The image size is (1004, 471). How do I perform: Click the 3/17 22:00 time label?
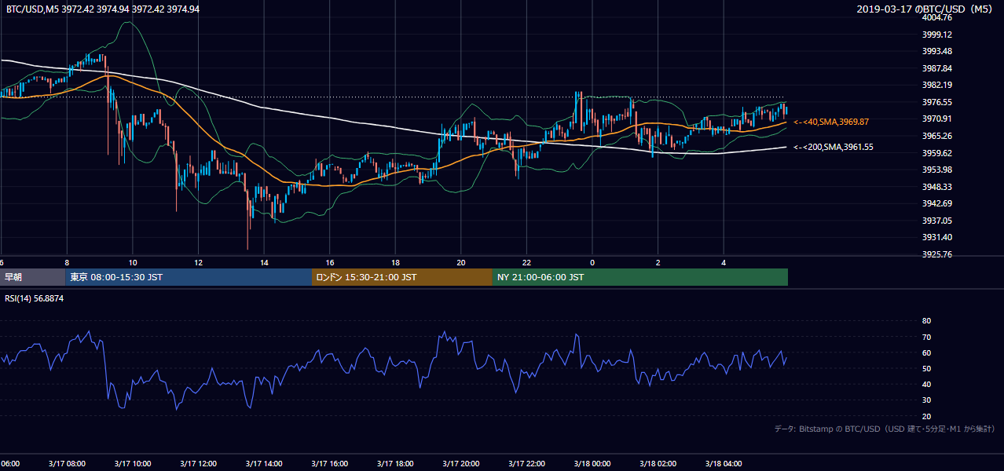[526, 463]
